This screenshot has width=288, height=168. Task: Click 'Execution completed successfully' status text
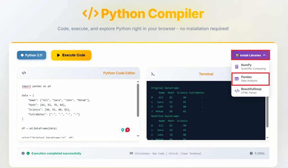[56, 153]
